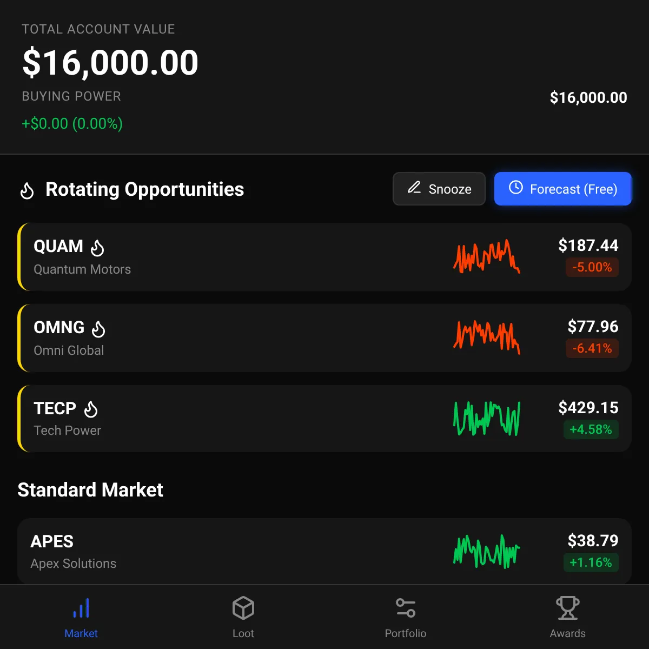Click the $16,000.00 total account value
Image resolution: width=649 pixels, height=649 pixels.
click(110, 63)
